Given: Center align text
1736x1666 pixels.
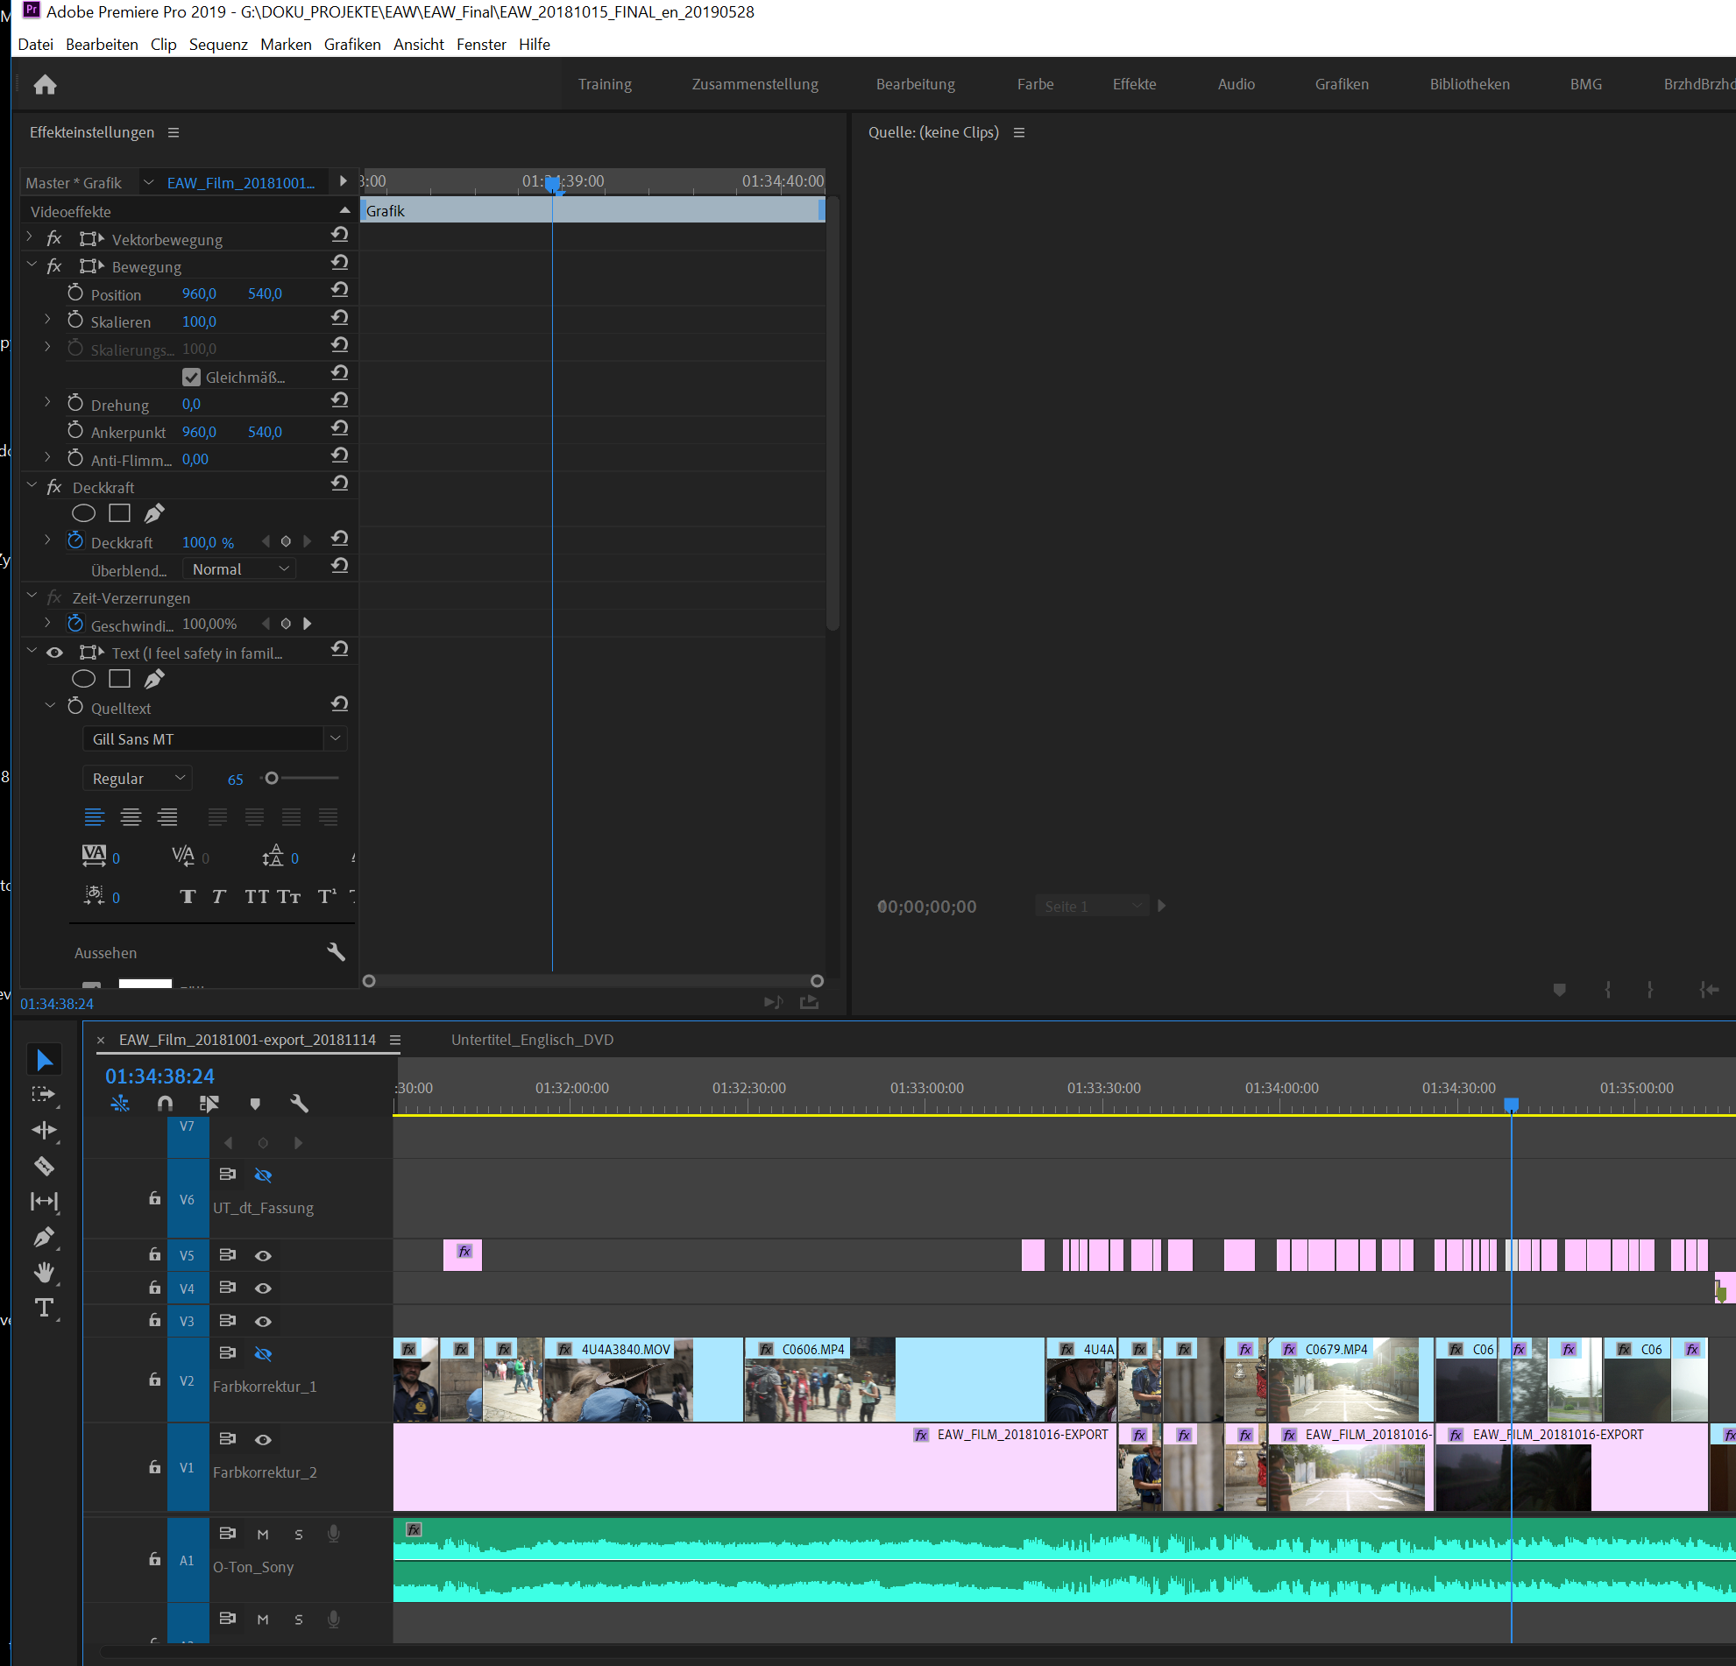Looking at the screenshot, I should (x=131, y=816).
